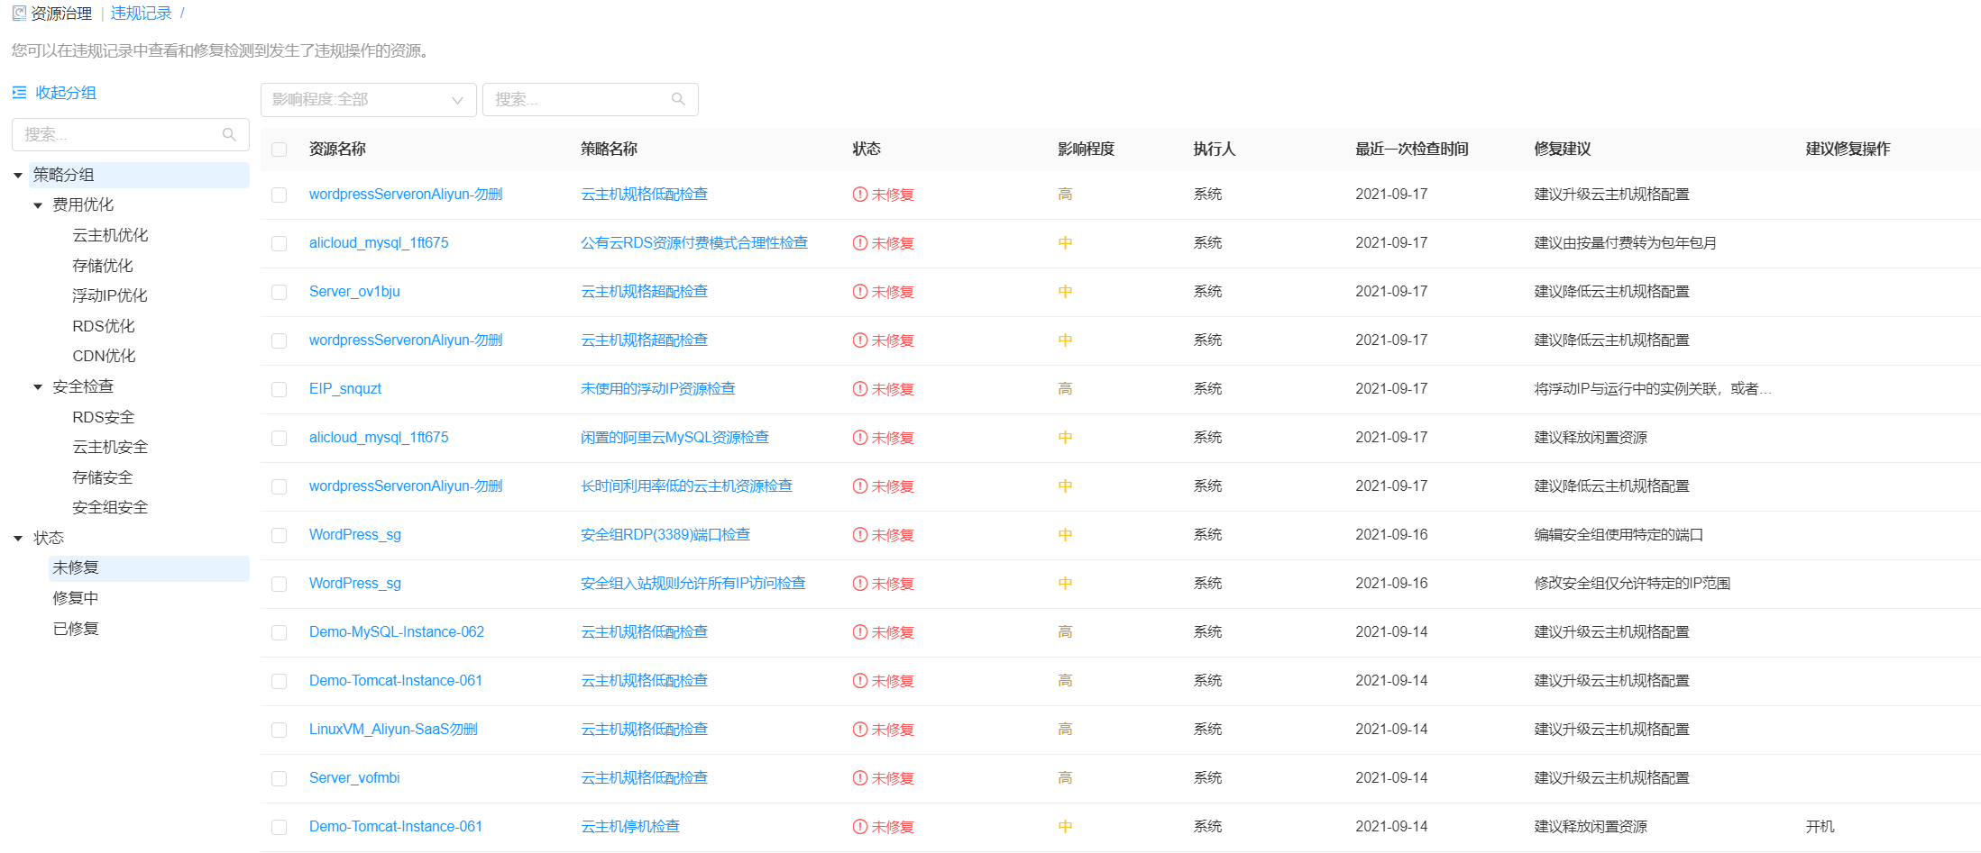Check the WordPress_sg row with RDP(3389) policy
The height and width of the screenshot is (853, 1981).
280,535
